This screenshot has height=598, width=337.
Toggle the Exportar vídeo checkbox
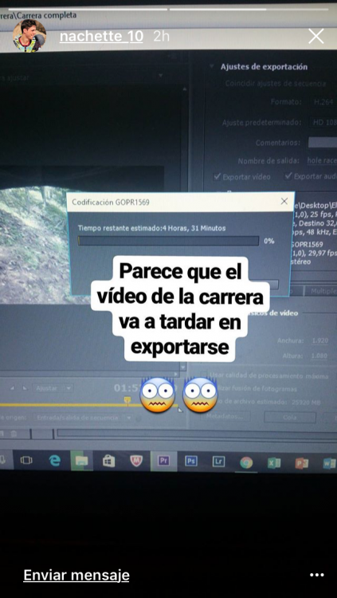click(217, 176)
